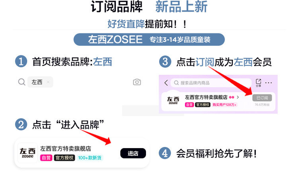The image size is (298, 184).
Task: Click the magnifier icon beside 左西 search
Action: click(21, 82)
